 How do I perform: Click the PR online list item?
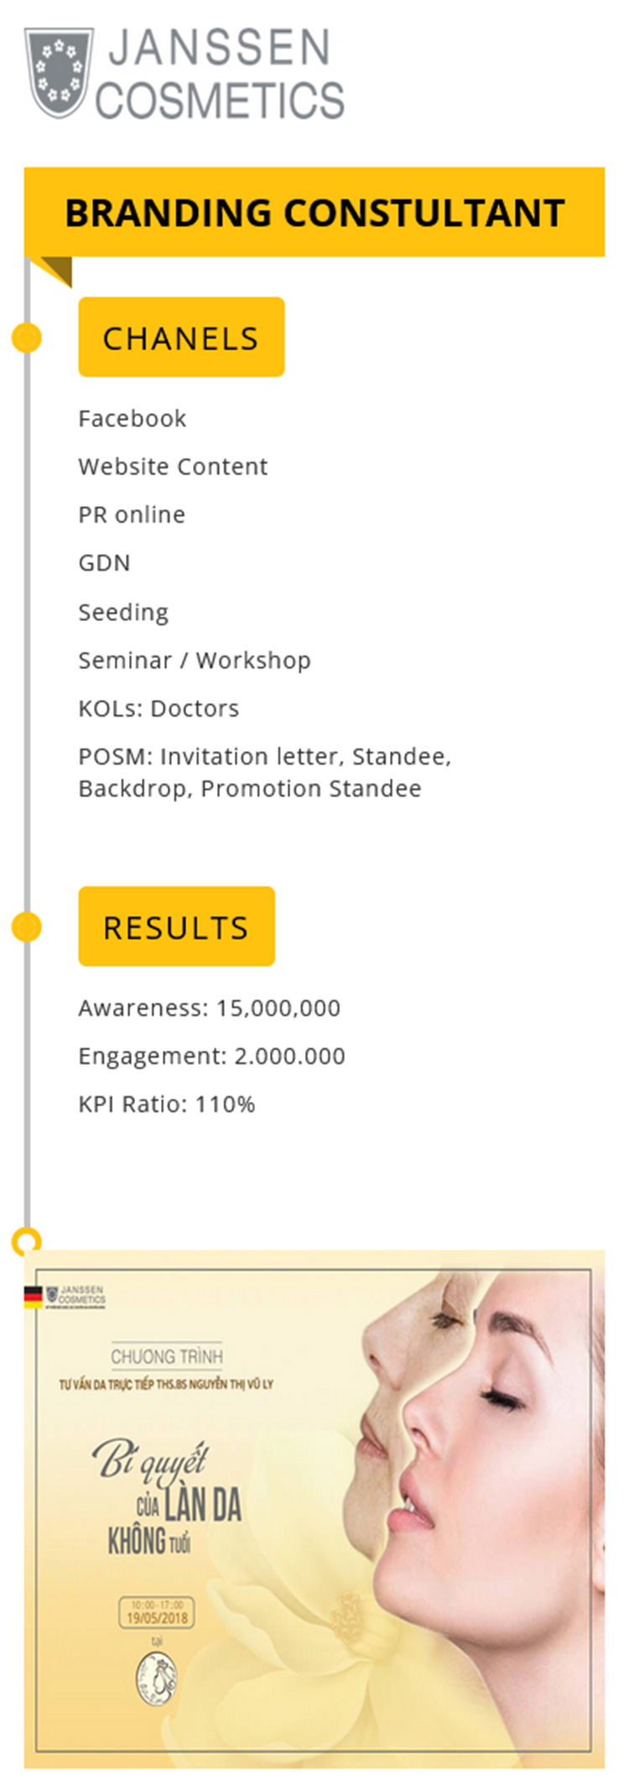132,514
